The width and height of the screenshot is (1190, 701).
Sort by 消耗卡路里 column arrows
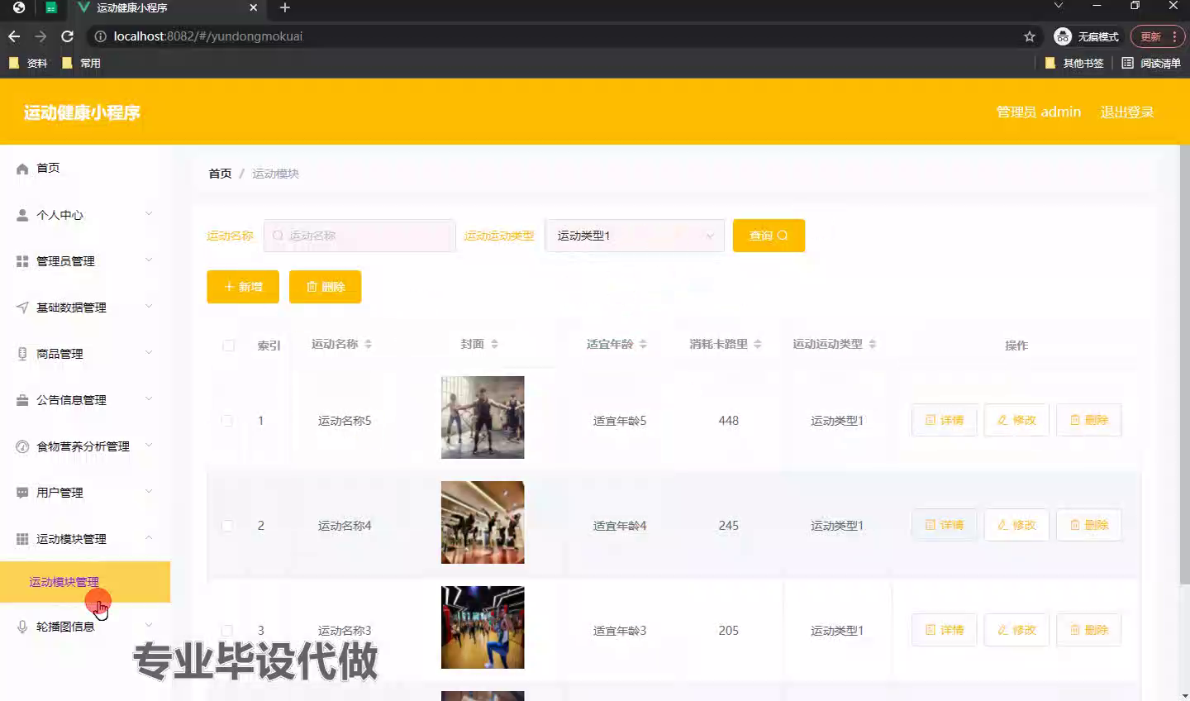coord(758,344)
